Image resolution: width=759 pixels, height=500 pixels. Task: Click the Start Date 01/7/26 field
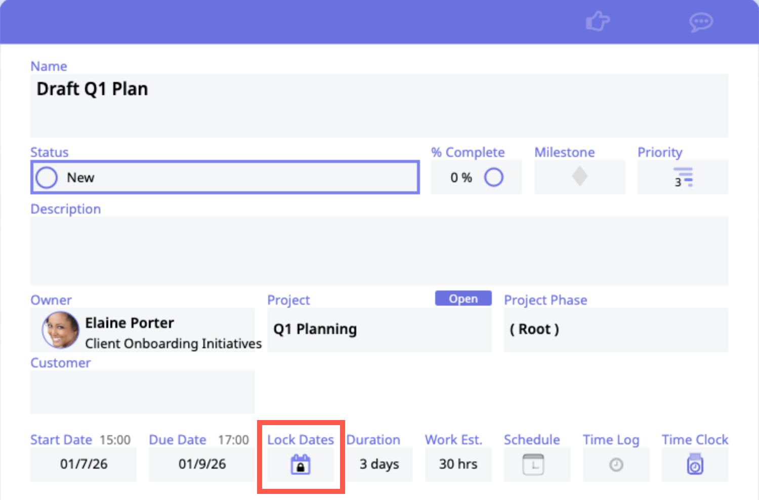click(83, 464)
